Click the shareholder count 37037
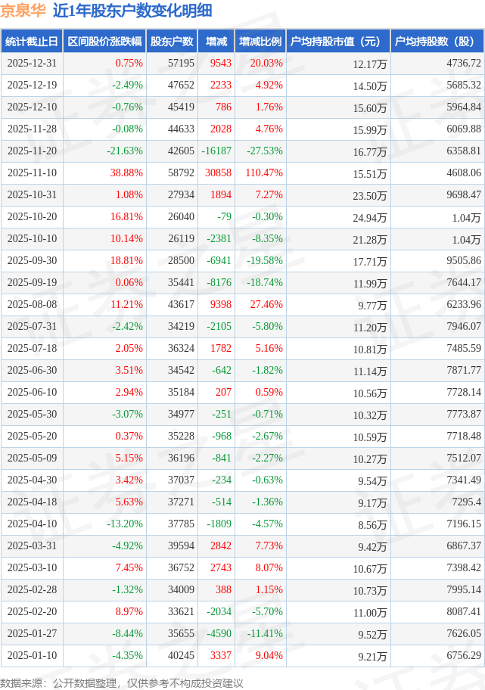 [x=181, y=480]
